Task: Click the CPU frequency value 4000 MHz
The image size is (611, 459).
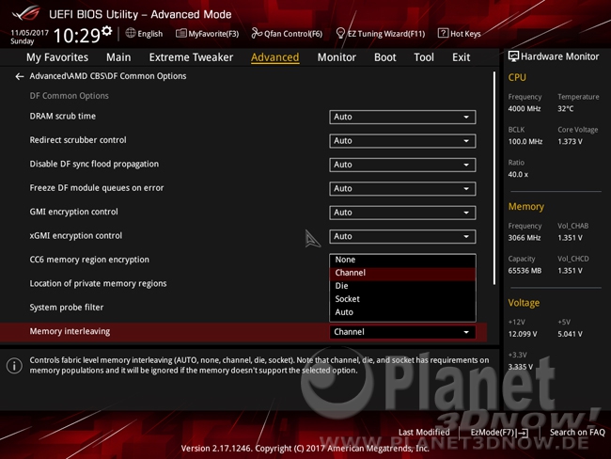Action: (525, 109)
